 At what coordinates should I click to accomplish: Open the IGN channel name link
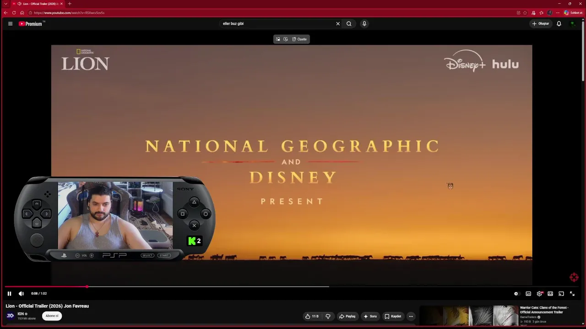[21, 314]
